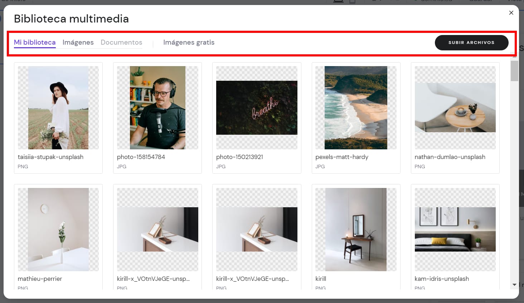
Task: Click the scrollbar down arrow
Action: point(514,285)
